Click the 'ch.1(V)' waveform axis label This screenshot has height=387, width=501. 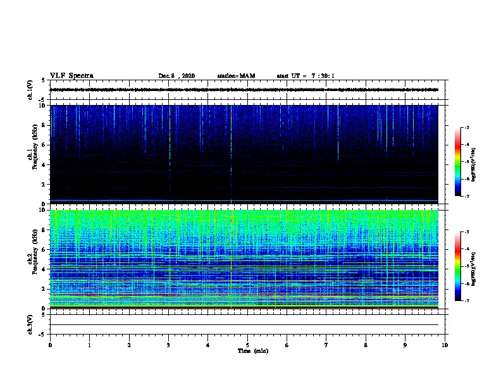pos(30,90)
